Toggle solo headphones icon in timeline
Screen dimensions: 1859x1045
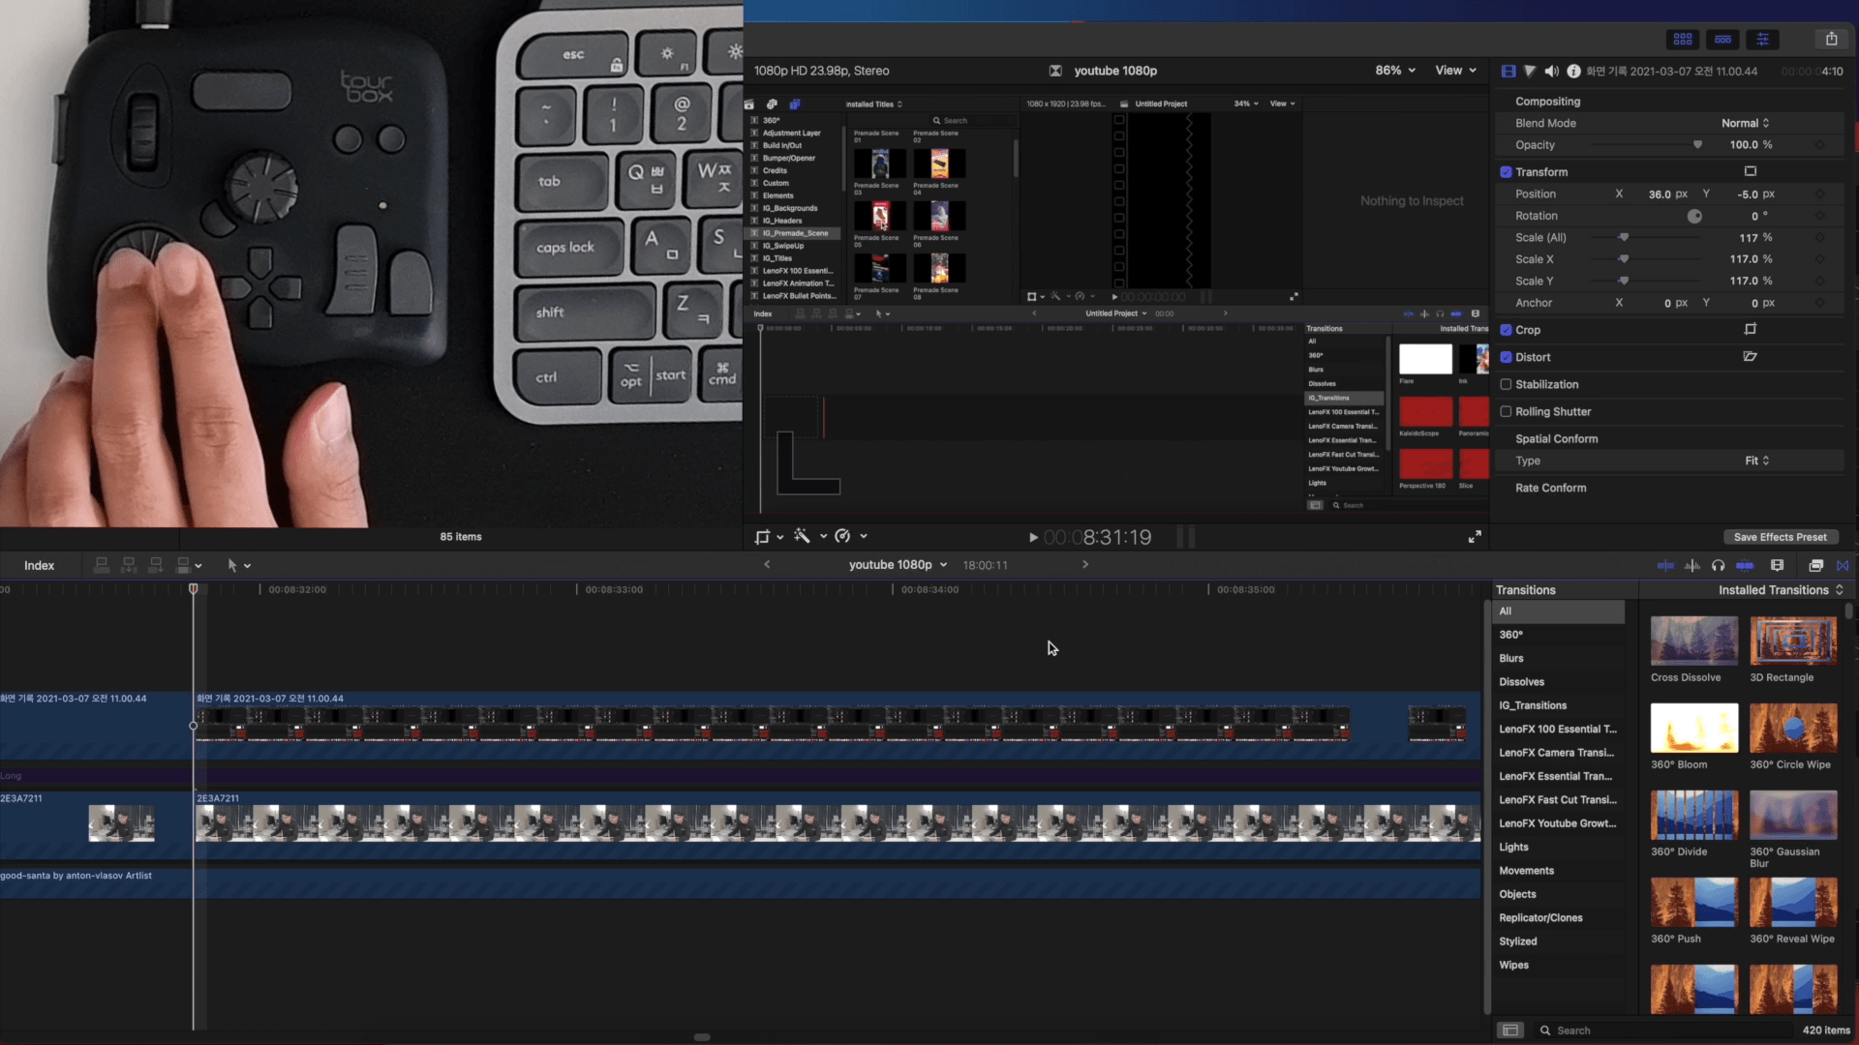tap(1718, 565)
